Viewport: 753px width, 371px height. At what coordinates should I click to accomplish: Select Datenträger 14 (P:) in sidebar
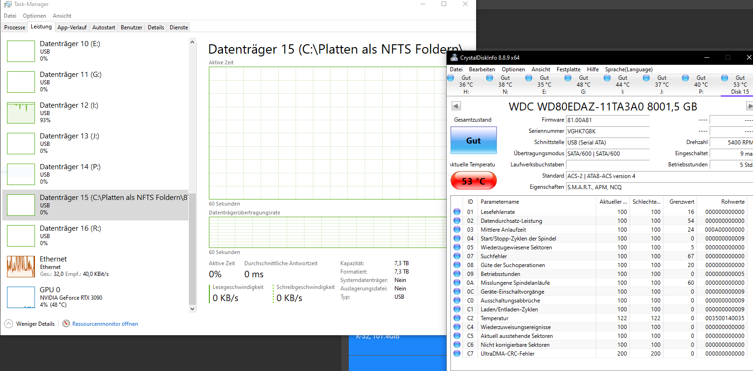(96, 174)
